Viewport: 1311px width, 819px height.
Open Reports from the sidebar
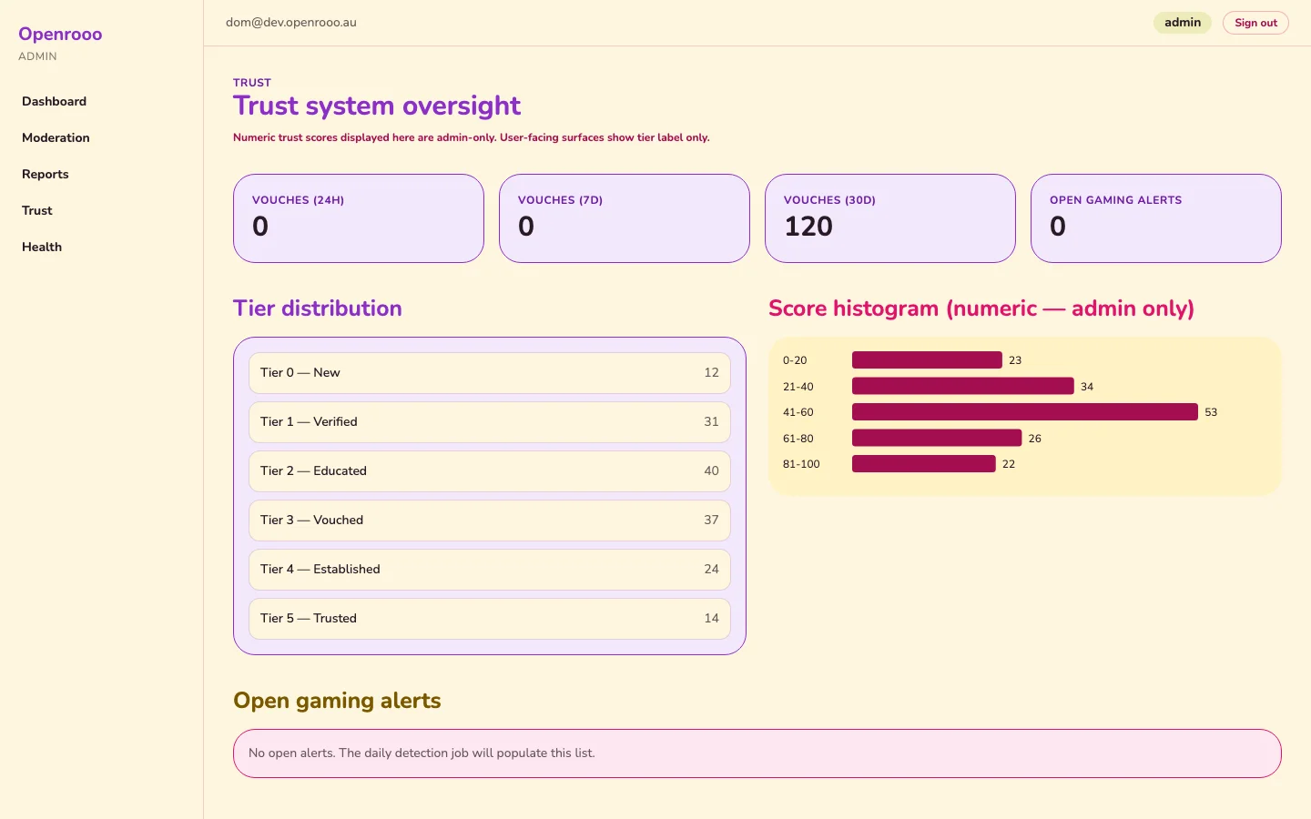46,174
